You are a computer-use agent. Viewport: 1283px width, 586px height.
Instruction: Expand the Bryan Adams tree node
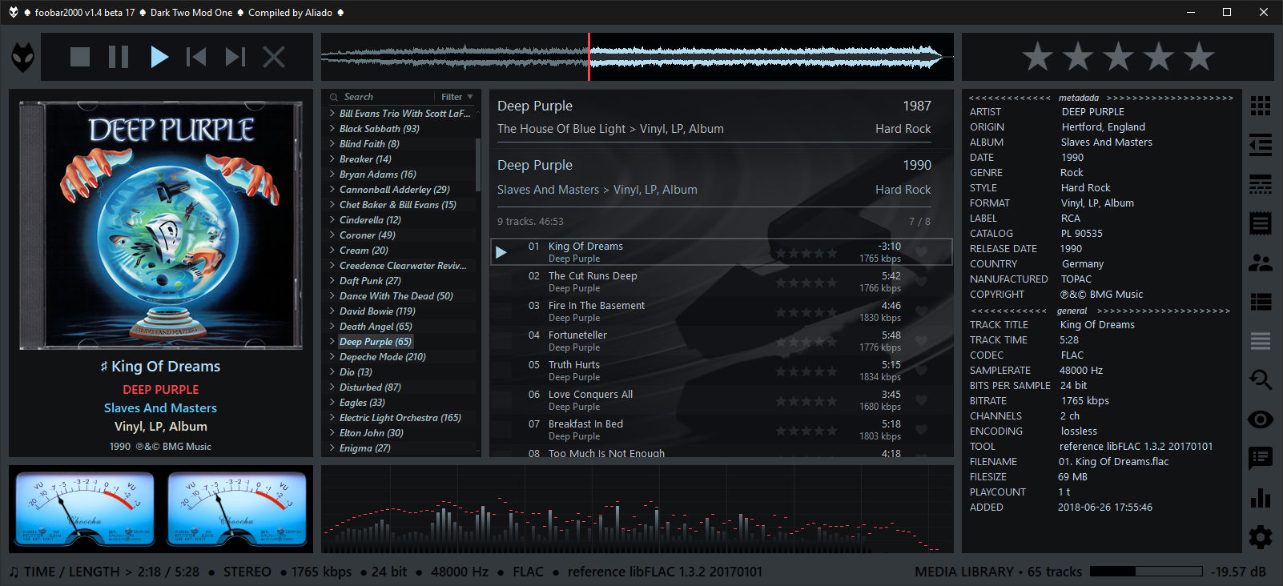pyautogui.click(x=332, y=174)
